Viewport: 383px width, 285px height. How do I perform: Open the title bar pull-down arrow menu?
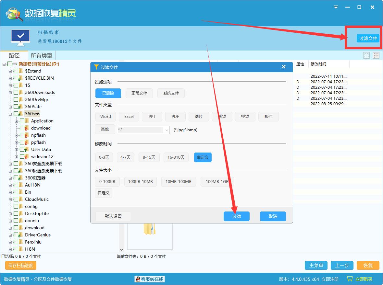[x=336, y=7]
